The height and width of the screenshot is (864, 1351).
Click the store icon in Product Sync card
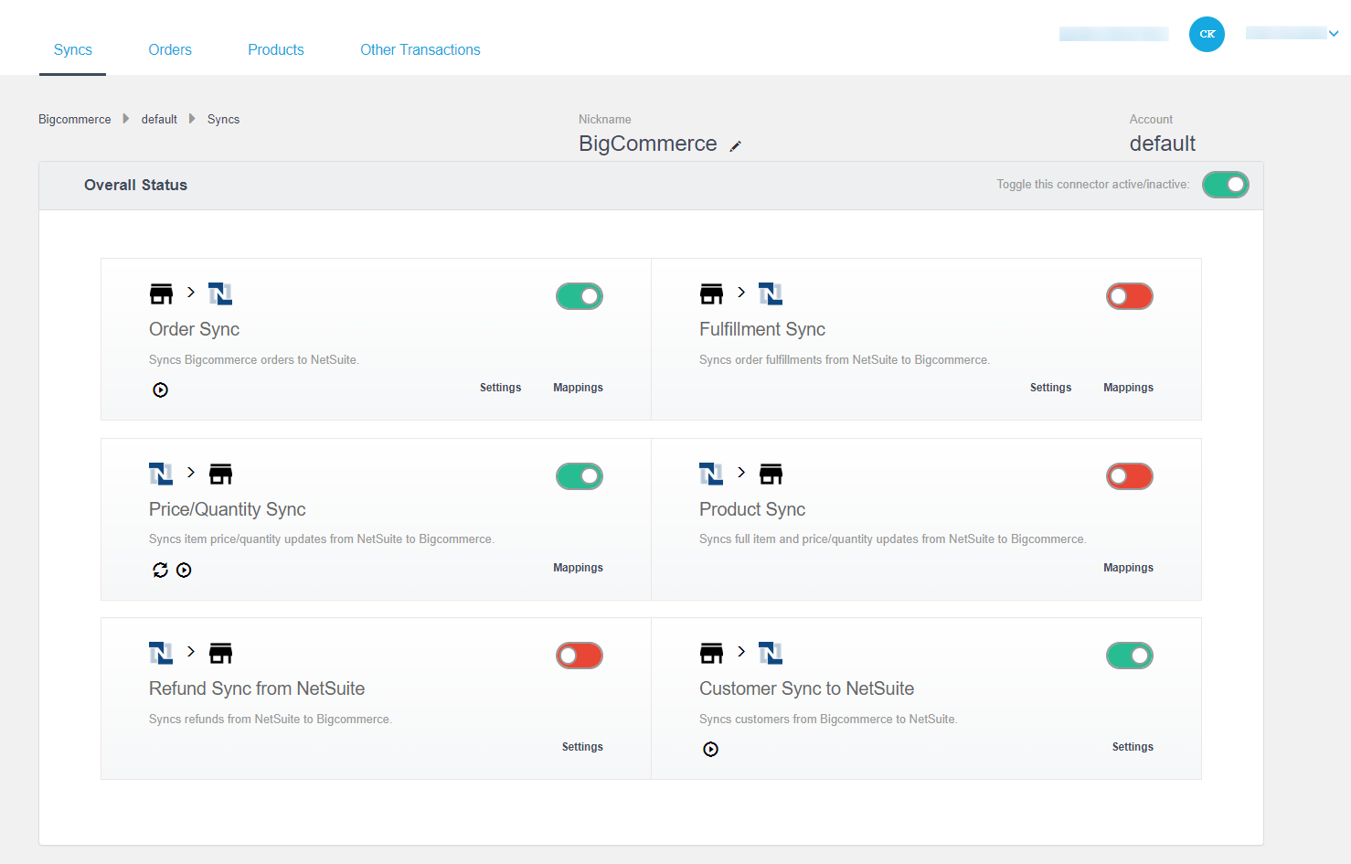[x=771, y=474]
